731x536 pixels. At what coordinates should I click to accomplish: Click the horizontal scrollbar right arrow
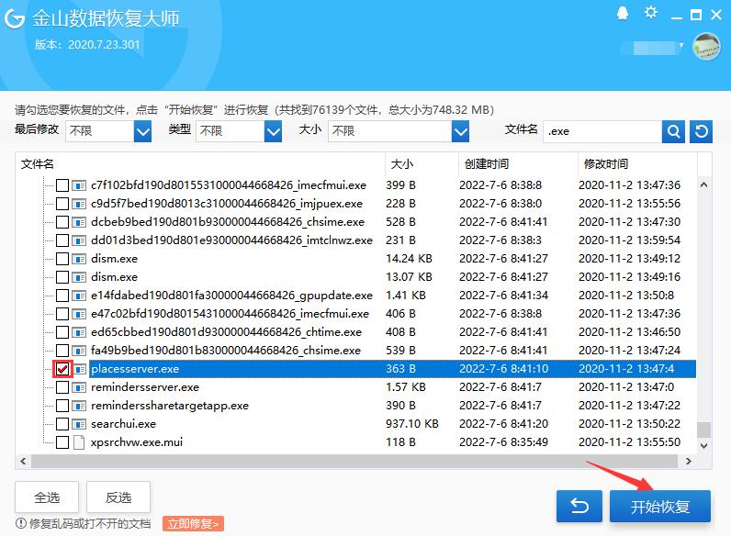coord(689,462)
